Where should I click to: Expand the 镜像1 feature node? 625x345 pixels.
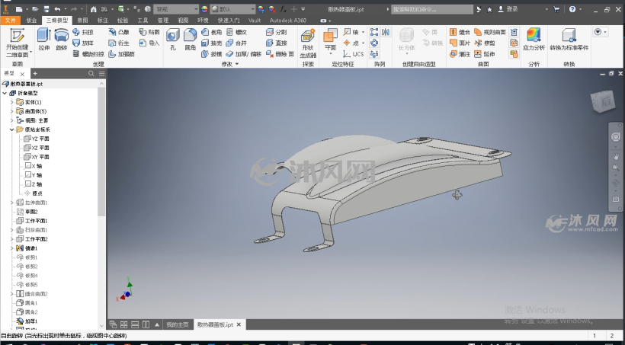(x=12, y=248)
